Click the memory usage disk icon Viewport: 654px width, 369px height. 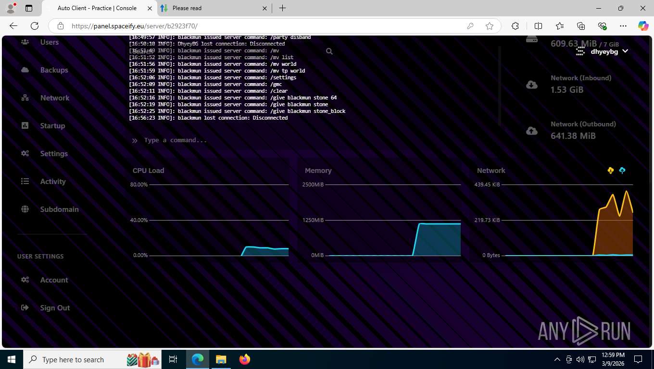[532, 39]
